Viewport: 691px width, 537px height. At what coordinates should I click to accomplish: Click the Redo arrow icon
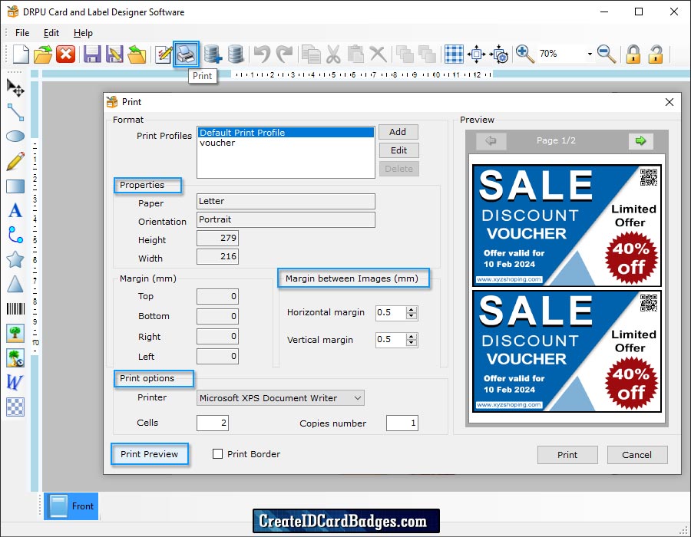point(284,54)
